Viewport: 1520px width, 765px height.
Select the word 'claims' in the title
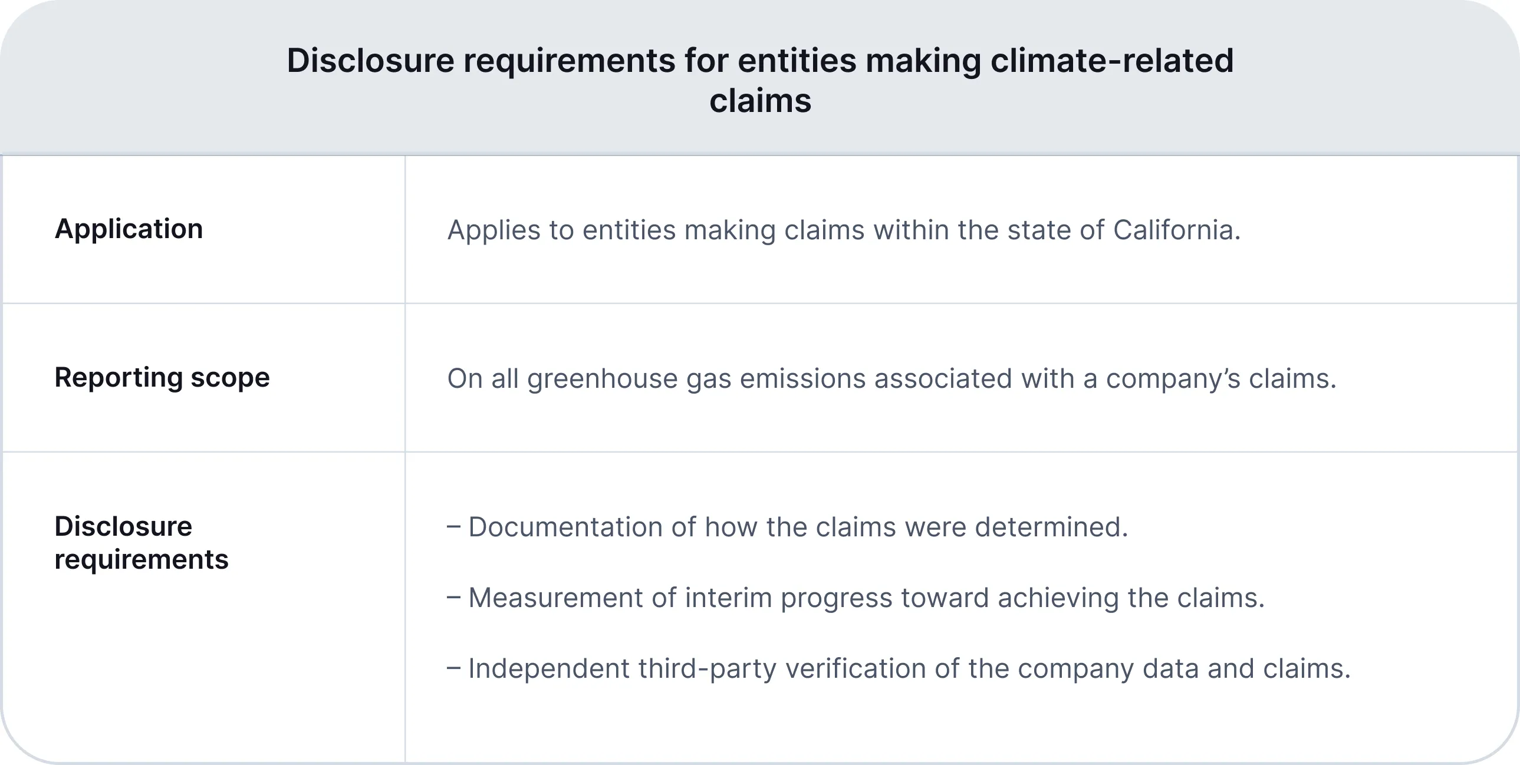(760, 100)
